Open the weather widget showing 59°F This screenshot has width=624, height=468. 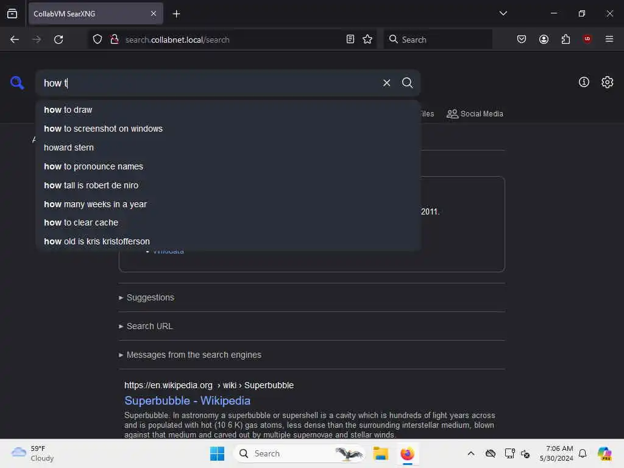click(33, 453)
